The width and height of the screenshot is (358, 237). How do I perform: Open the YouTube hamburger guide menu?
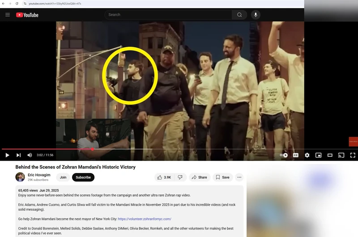8,15
